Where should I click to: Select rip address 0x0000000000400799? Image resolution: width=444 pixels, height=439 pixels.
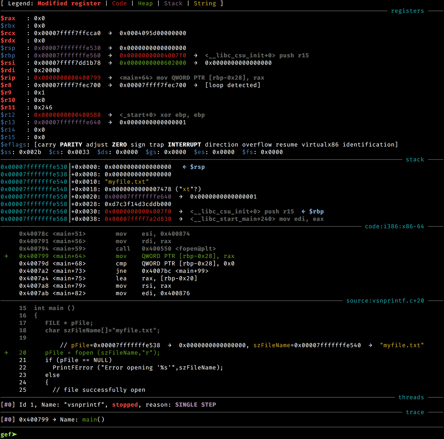(x=67, y=78)
